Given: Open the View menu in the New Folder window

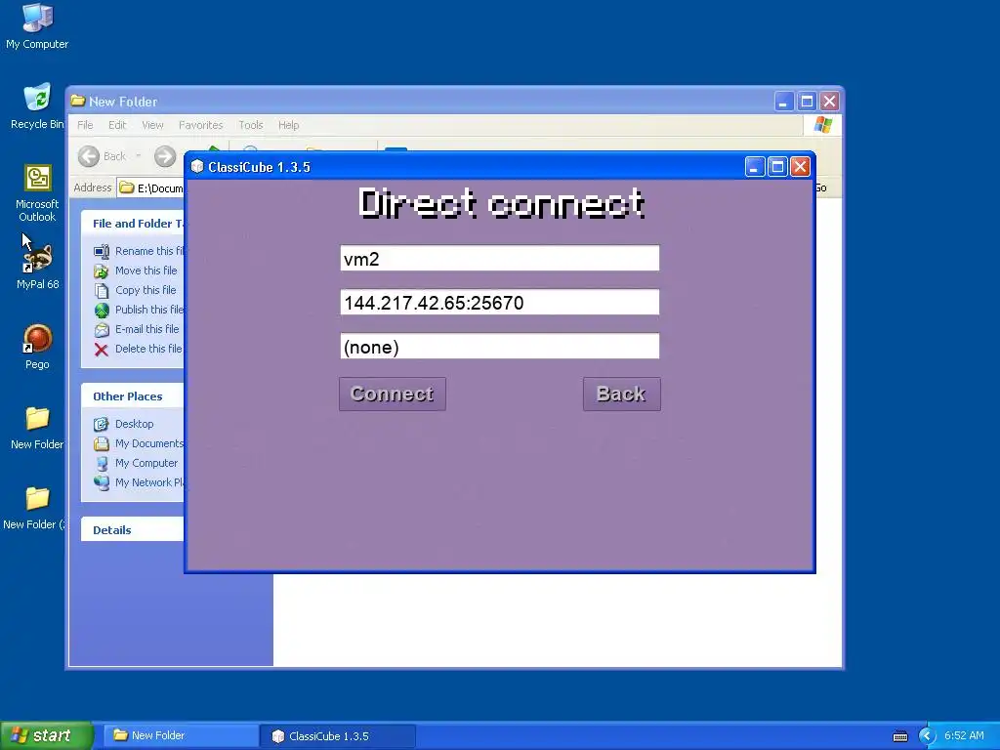Looking at the screenshot, I should click(152, 125).
